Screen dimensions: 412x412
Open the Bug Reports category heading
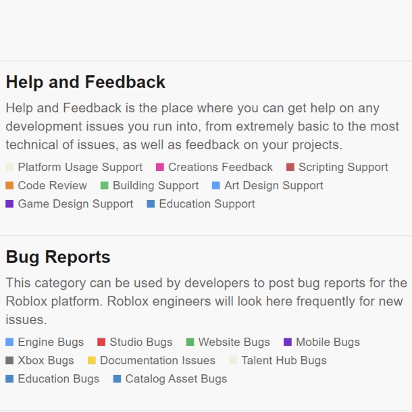click(x=58, y=257)
